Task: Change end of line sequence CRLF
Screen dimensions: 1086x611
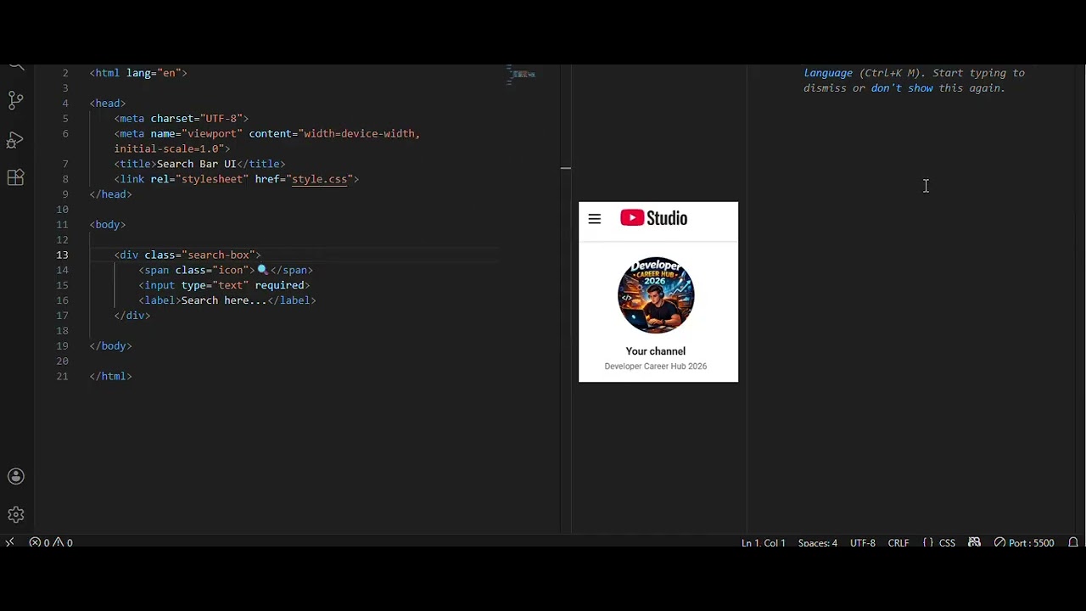Action: coord(898,542)
